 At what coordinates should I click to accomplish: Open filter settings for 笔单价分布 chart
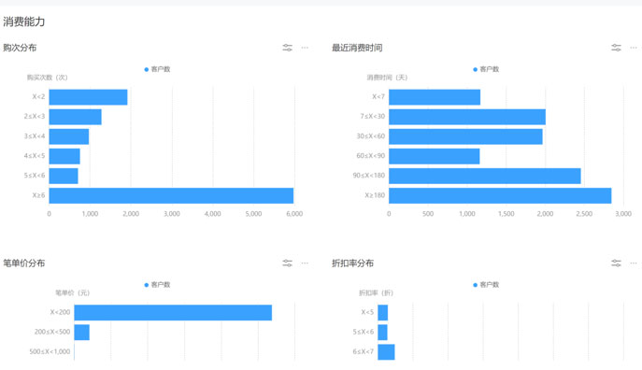[x=288, y=263]
